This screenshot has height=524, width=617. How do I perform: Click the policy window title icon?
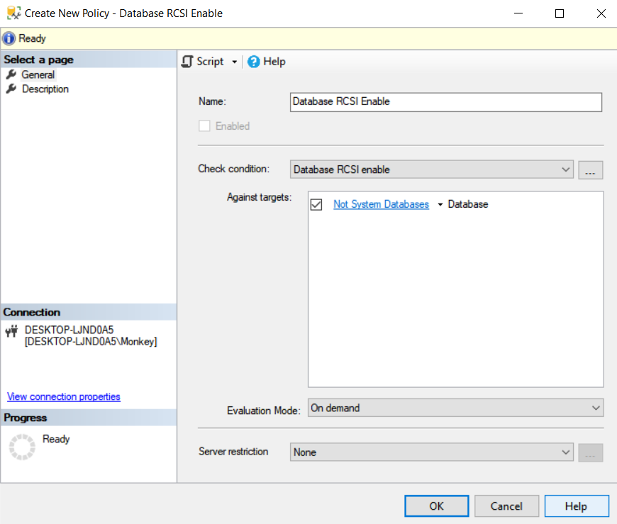coord(13,13)
